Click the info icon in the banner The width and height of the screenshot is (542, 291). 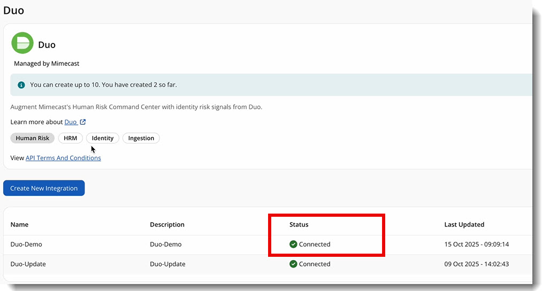pos(21,85)
